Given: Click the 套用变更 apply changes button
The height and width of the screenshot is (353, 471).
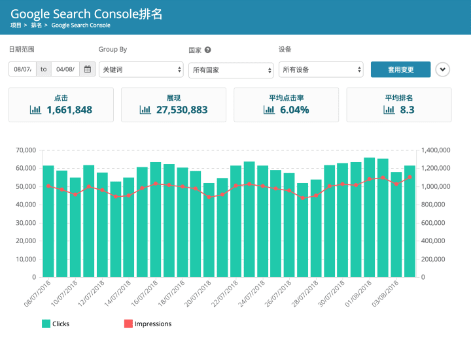Looking at the screenshot, I should 401,69.
